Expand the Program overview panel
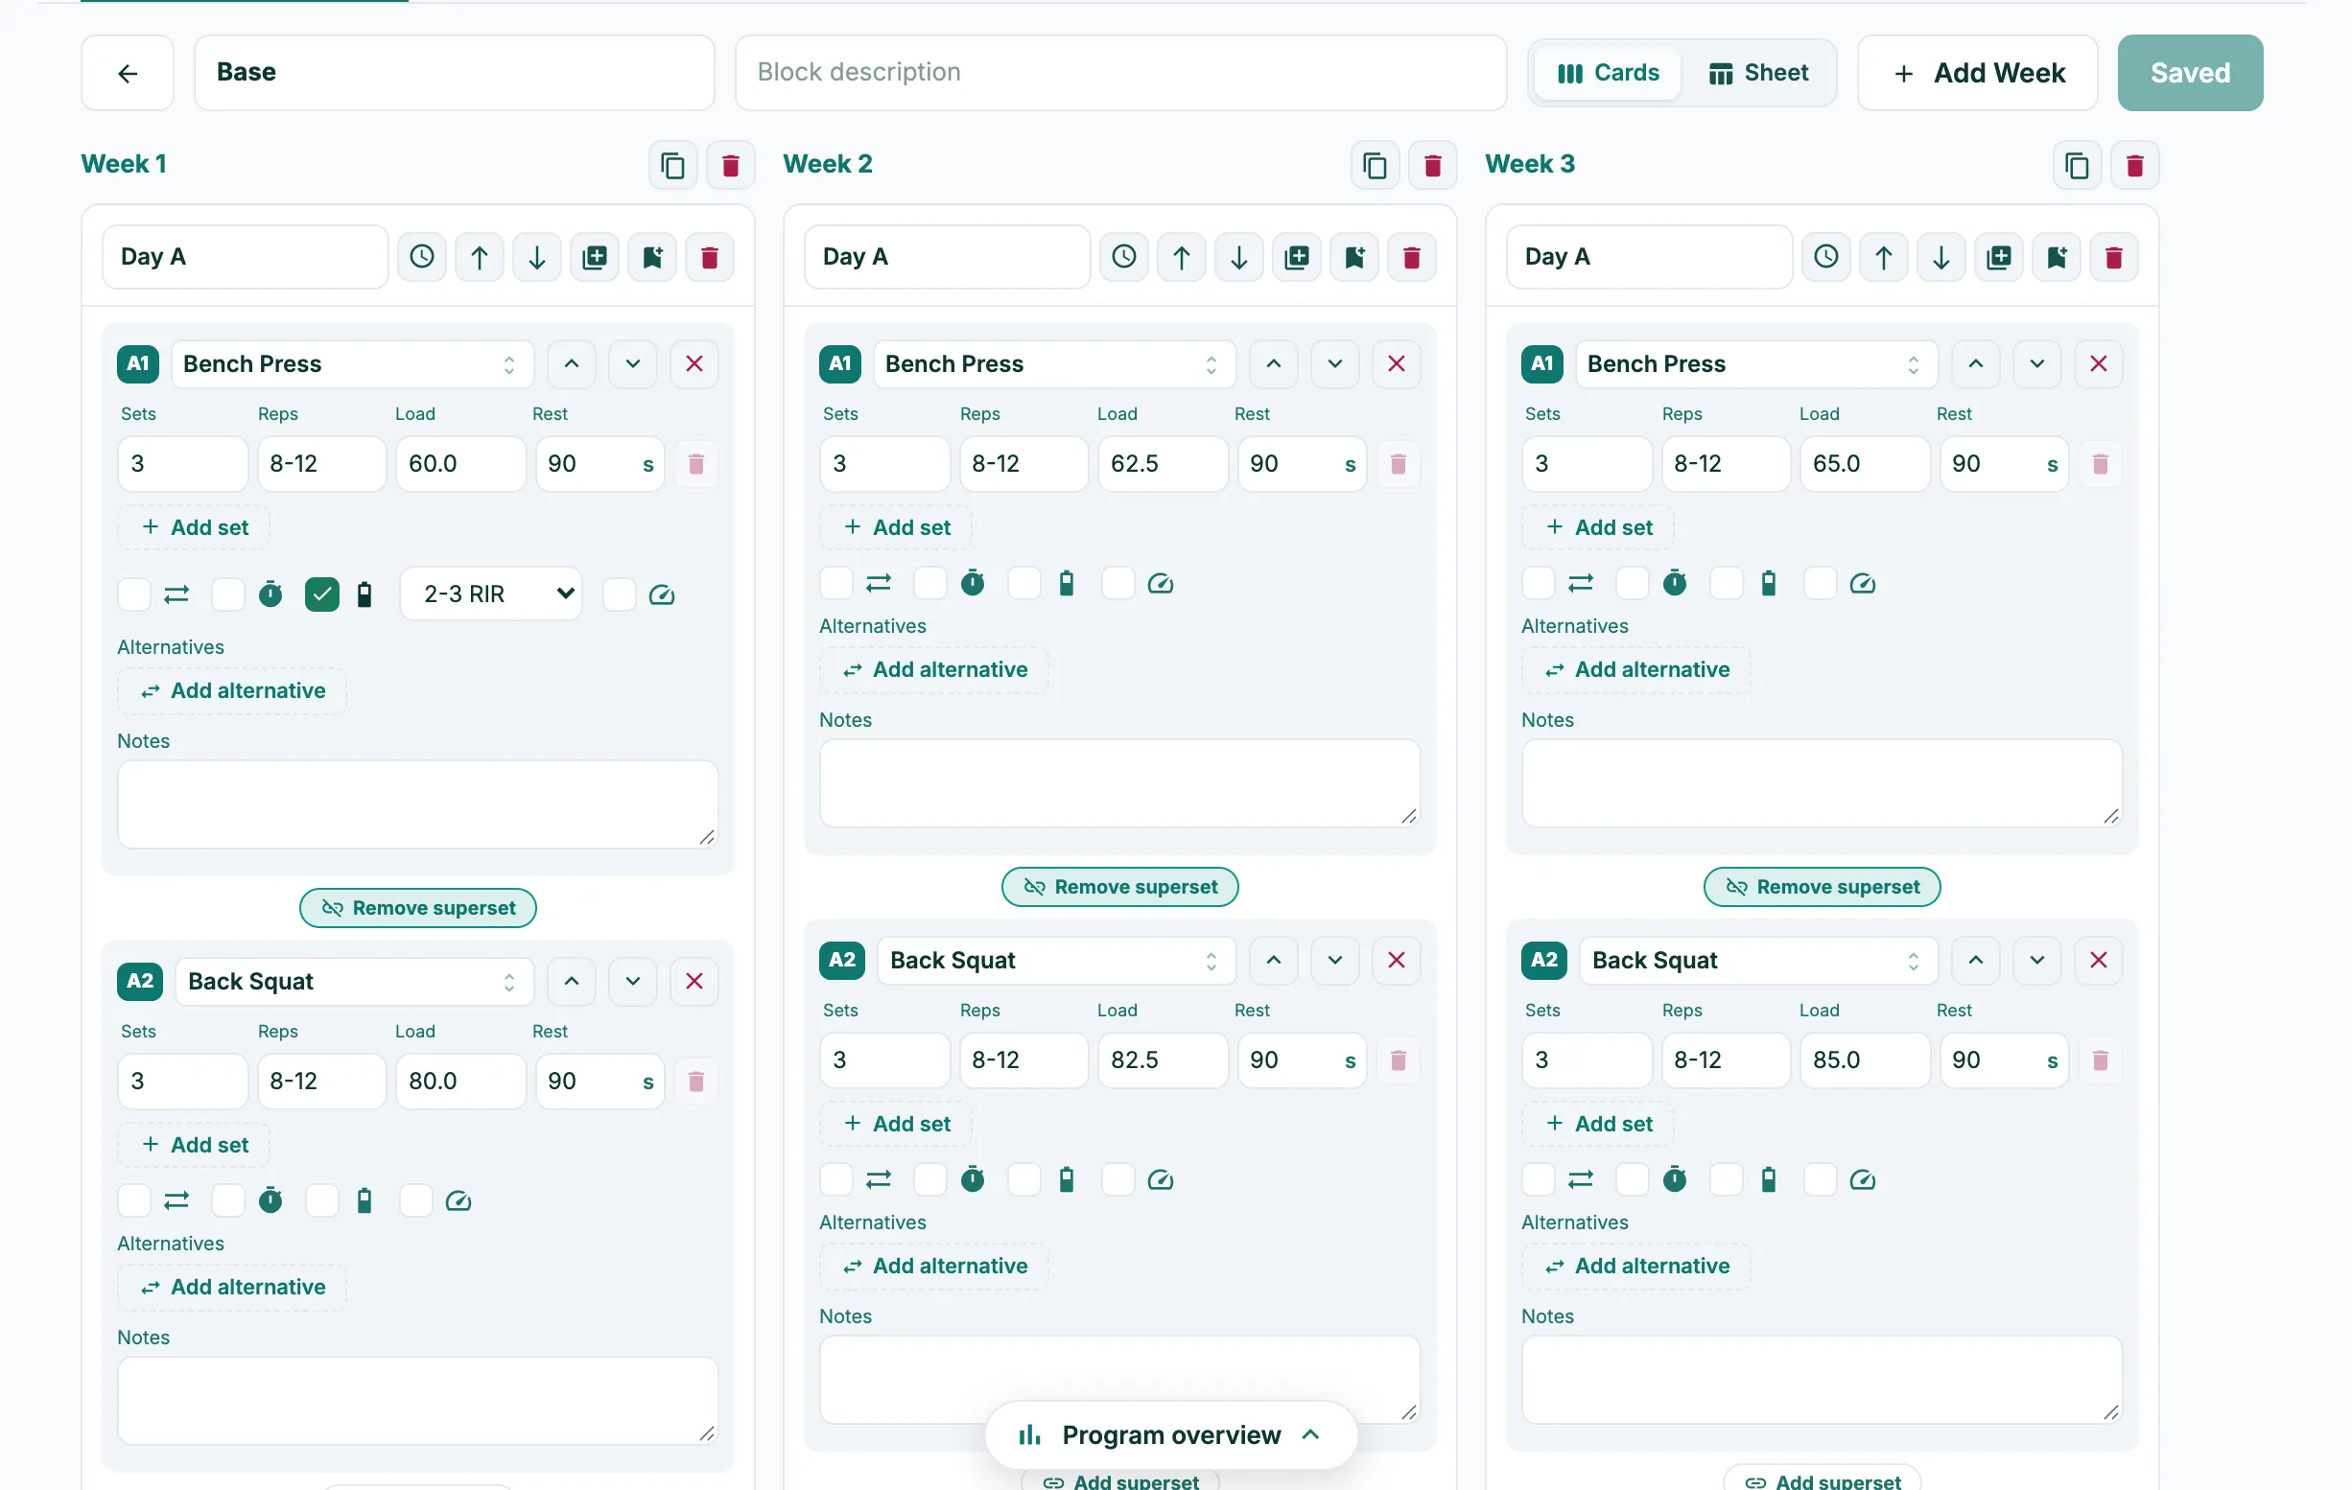2352x1490 pixels. pyautogui.click(x=1171, y=1435)
